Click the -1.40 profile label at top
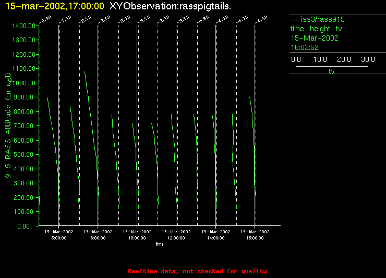386x278 pixels. (65, 20)
